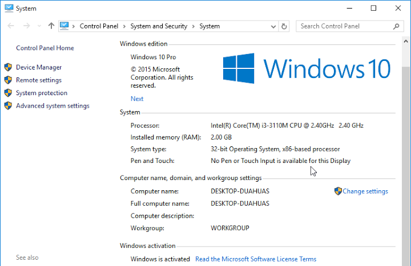Click the shield icon beside Remote settings

[x=8, y=80]
